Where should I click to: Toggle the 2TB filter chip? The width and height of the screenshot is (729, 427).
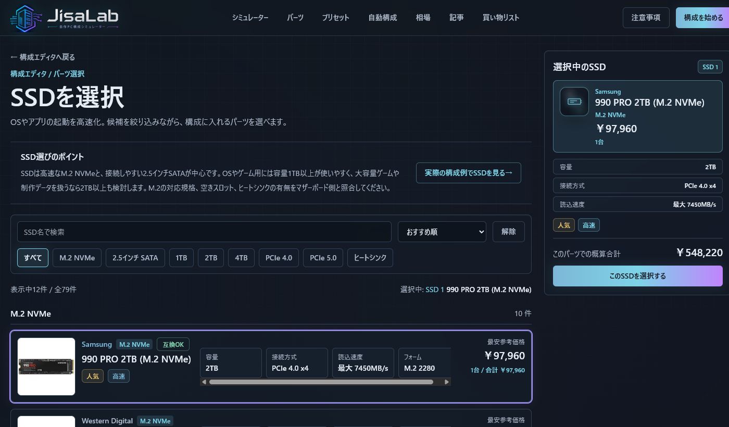pyautogui.click(x=211, y=258)
